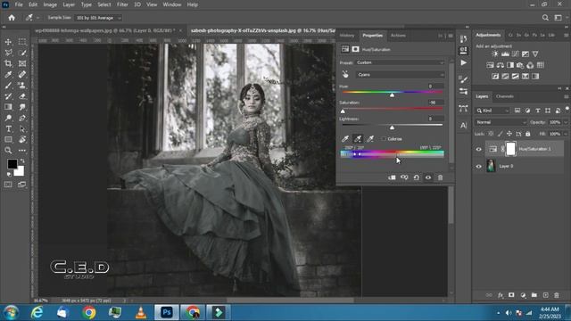
Task: Open the layer Kind filter dropdown
Action: (492, 111)
